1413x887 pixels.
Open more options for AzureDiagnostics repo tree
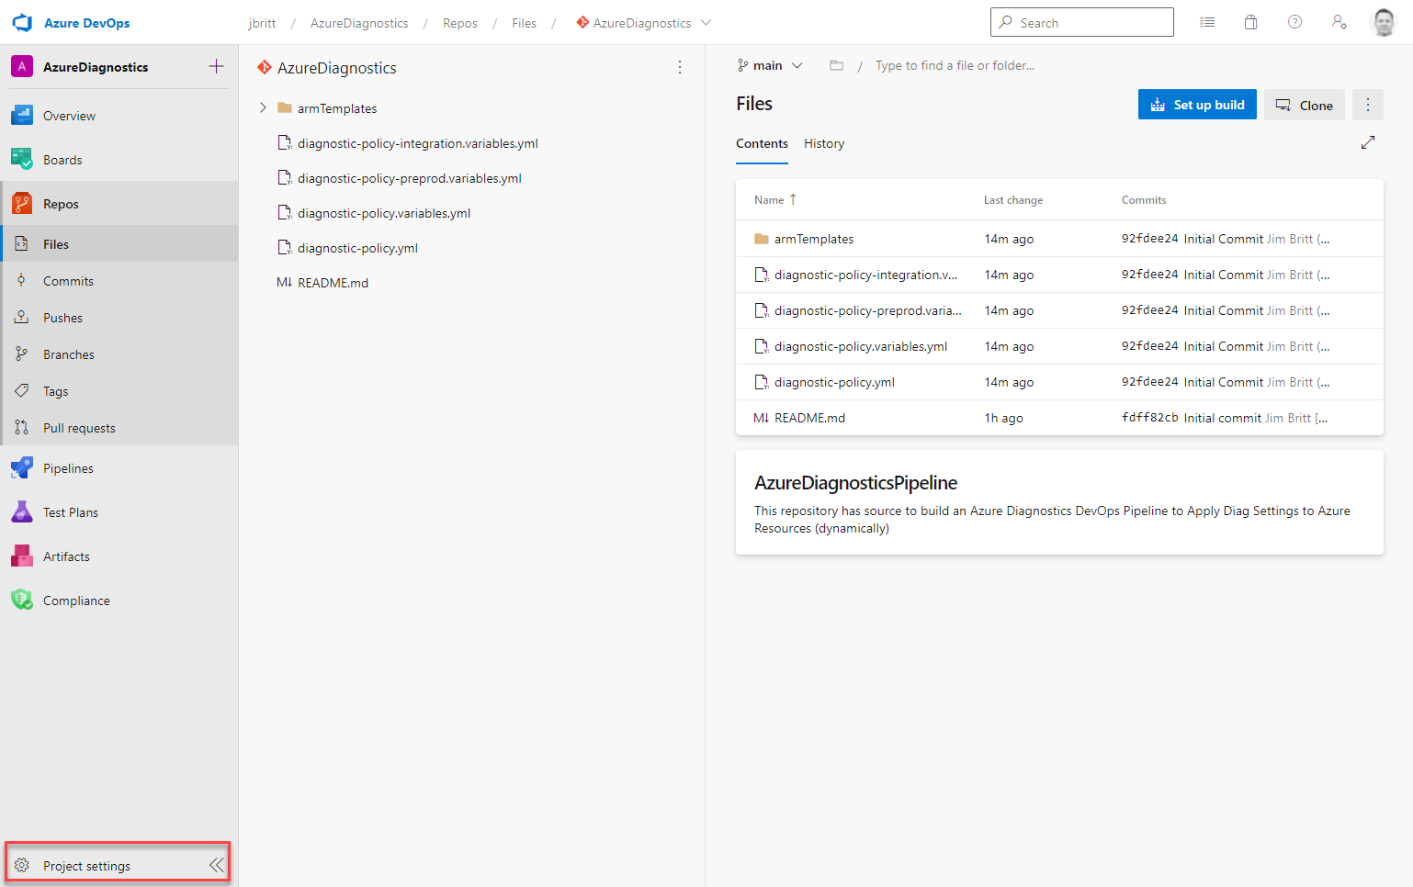click(x=680, y=67)
